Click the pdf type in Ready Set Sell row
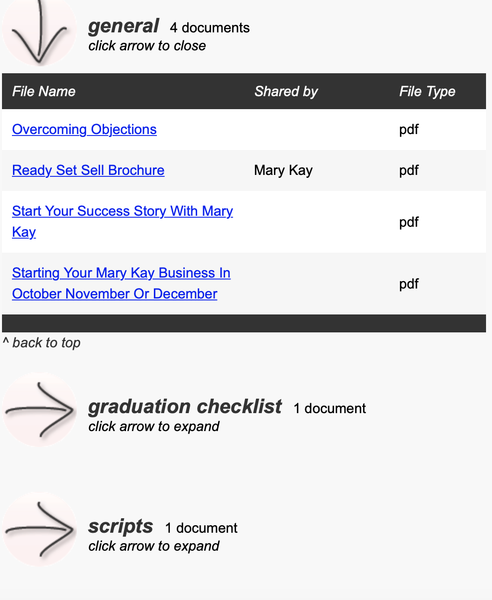This screenshot has width=492, height=600. coord(409,170)
